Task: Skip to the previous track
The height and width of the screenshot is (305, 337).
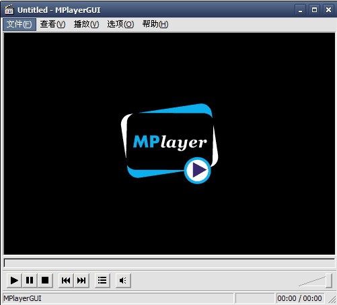Action: (x=66, y=280)
